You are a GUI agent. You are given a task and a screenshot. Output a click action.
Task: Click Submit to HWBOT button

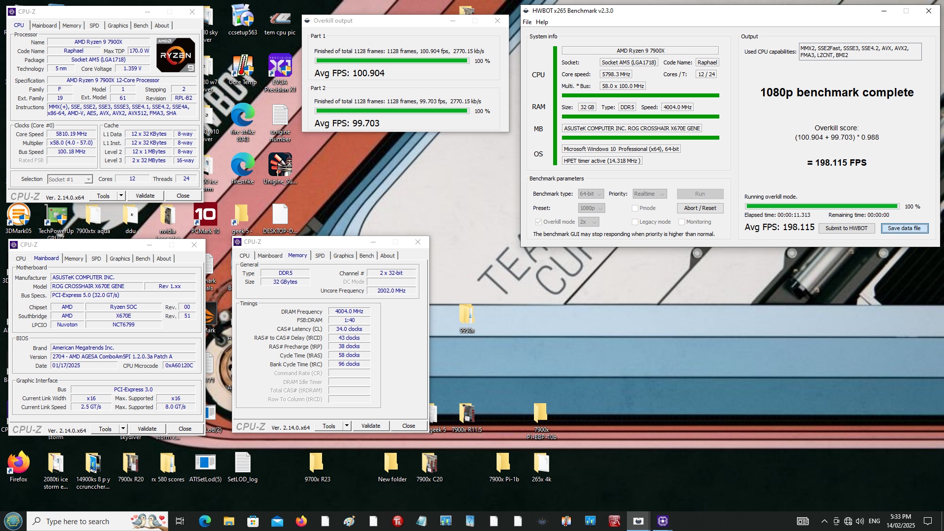coord(846,228)
